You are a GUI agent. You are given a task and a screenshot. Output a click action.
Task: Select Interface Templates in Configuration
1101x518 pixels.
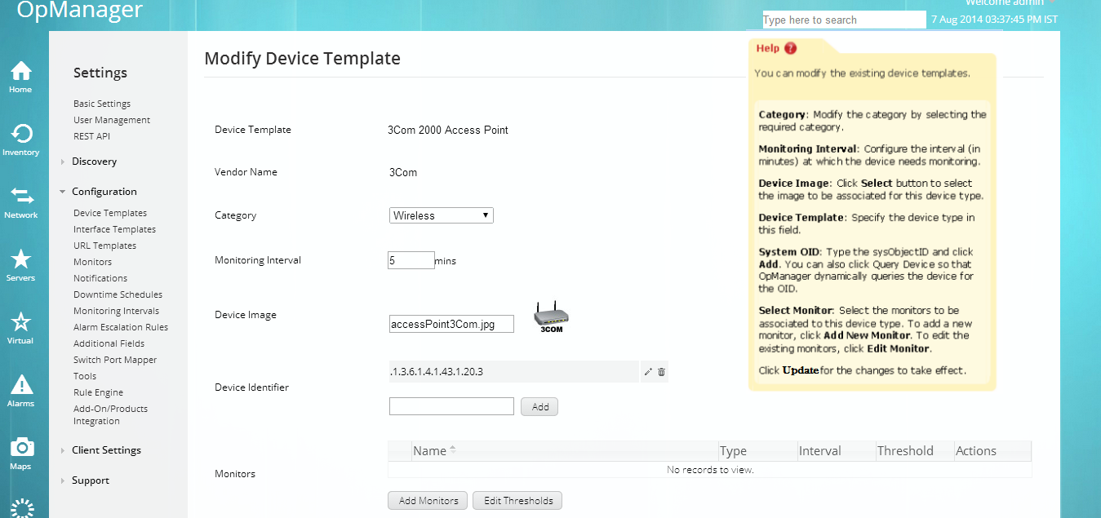(114, 229)
